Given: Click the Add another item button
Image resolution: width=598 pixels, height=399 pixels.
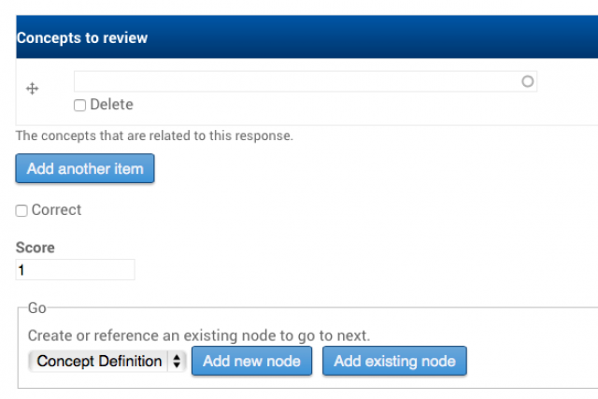Looking at the screenshot, I should (x=85, y=168).
